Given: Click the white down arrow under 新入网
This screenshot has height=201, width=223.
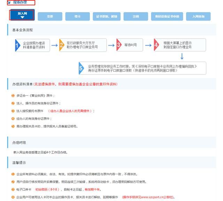Looking at the screenshot, I should [22, 17].
